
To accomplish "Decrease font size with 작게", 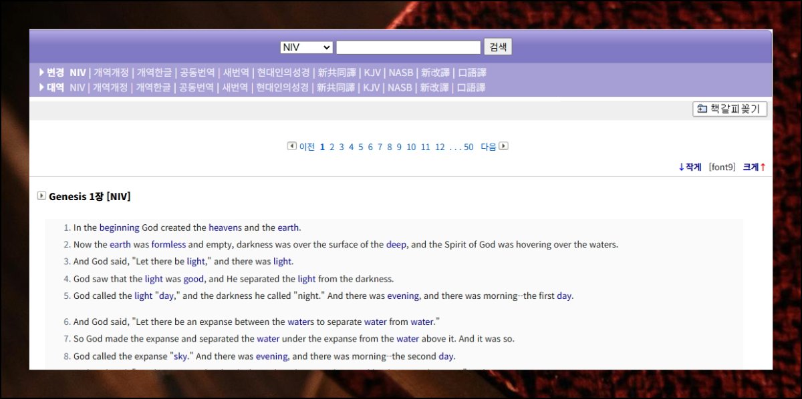I will (690, 167).
